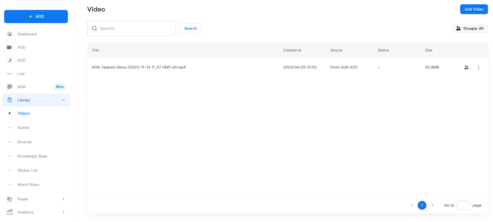The width and height of the screenshot is (493, 222).
Task: Click the Player icon in sidebar
Action: point(10,199)
